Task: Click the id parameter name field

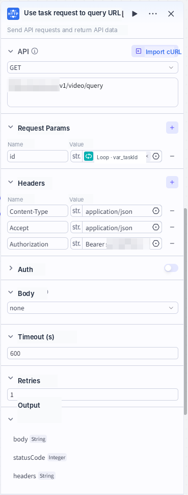Action: point(38,156)
